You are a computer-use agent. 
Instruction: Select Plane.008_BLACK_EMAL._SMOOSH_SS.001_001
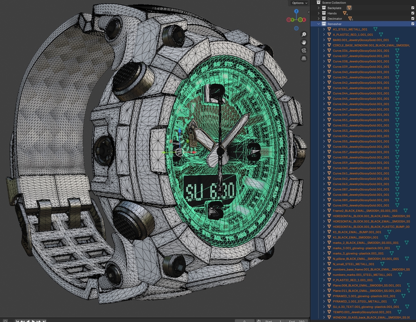click(367, 285)
